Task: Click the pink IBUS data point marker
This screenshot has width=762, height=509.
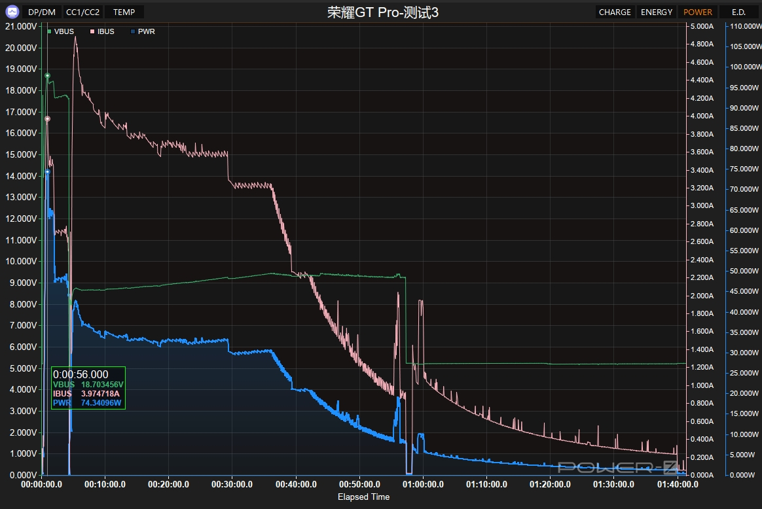Action: (x=47, y=118)
